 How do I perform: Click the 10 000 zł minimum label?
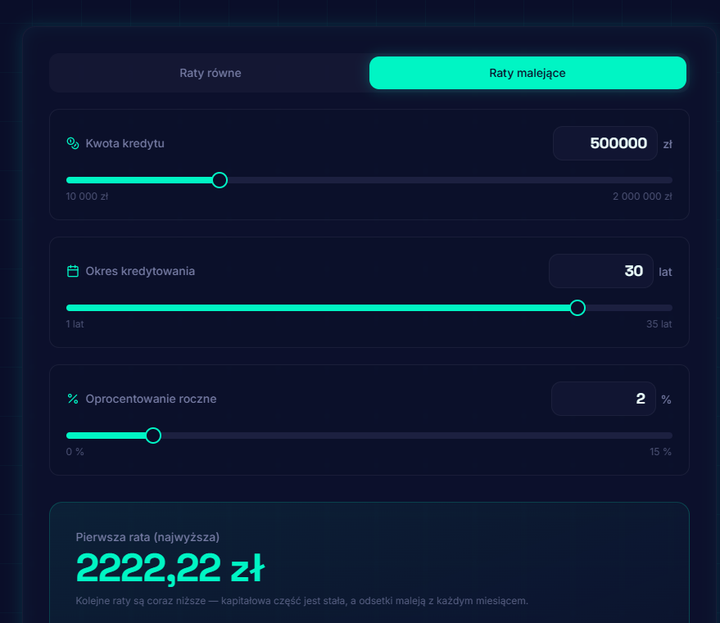[87, 196]
